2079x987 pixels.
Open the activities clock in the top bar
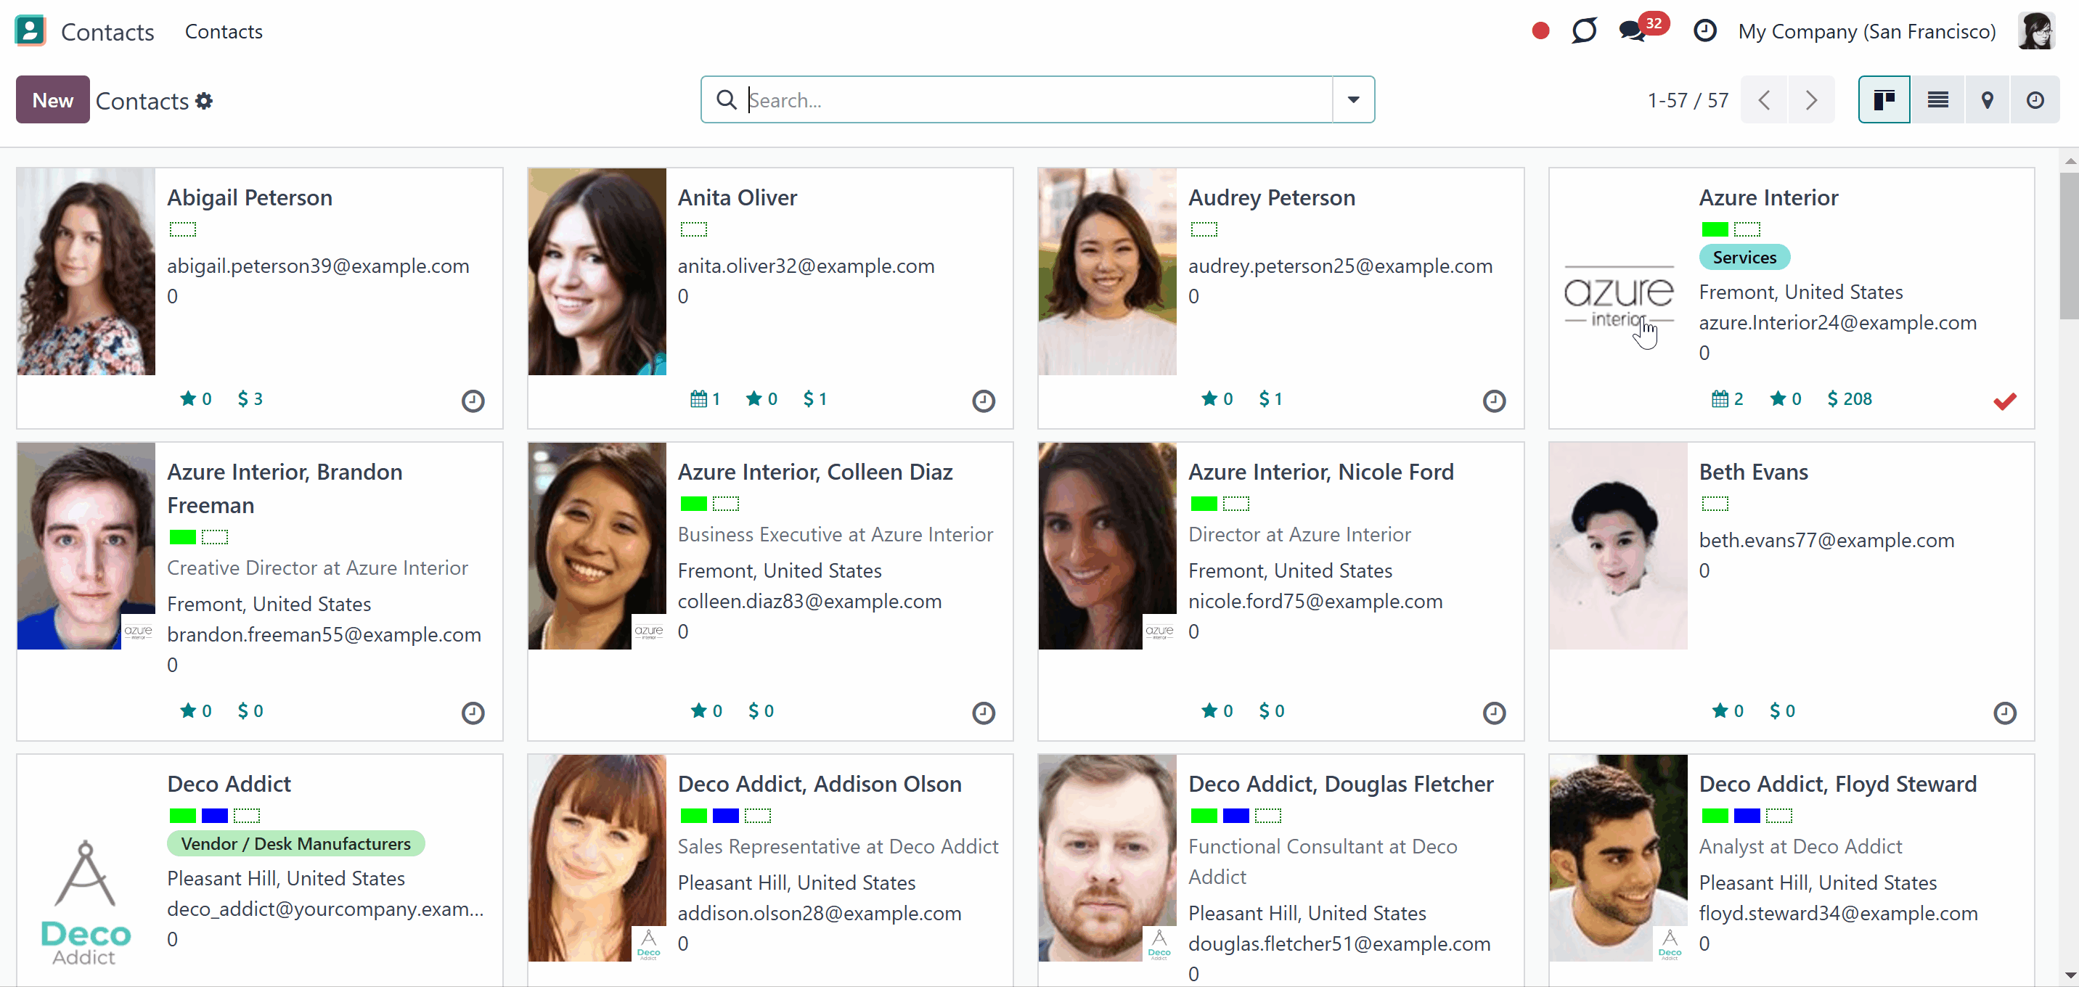pos(1704,31)
